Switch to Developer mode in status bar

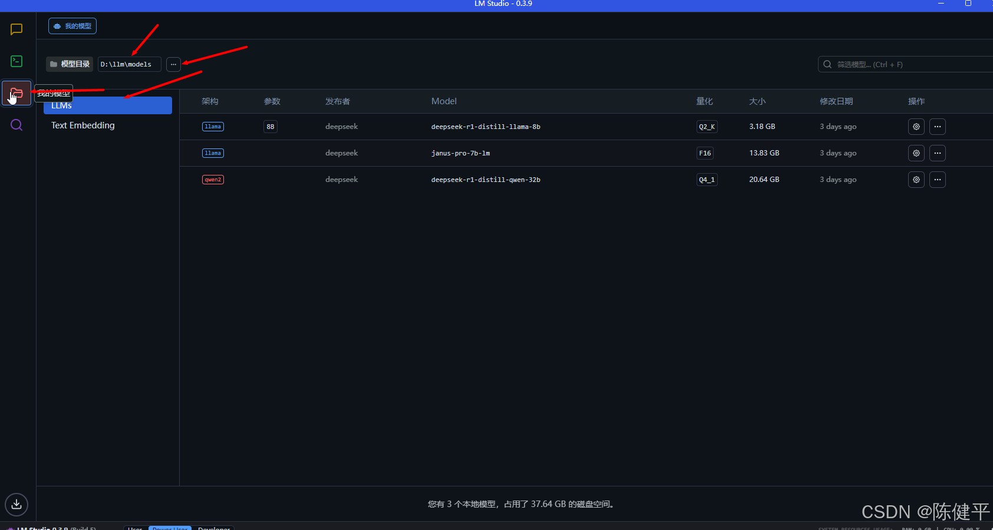click(x=214, y=528)
